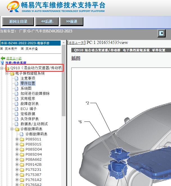171x186 pixels.
Task: Select the Q910 混合动力变速器 folder
Action: coord(36,68)
